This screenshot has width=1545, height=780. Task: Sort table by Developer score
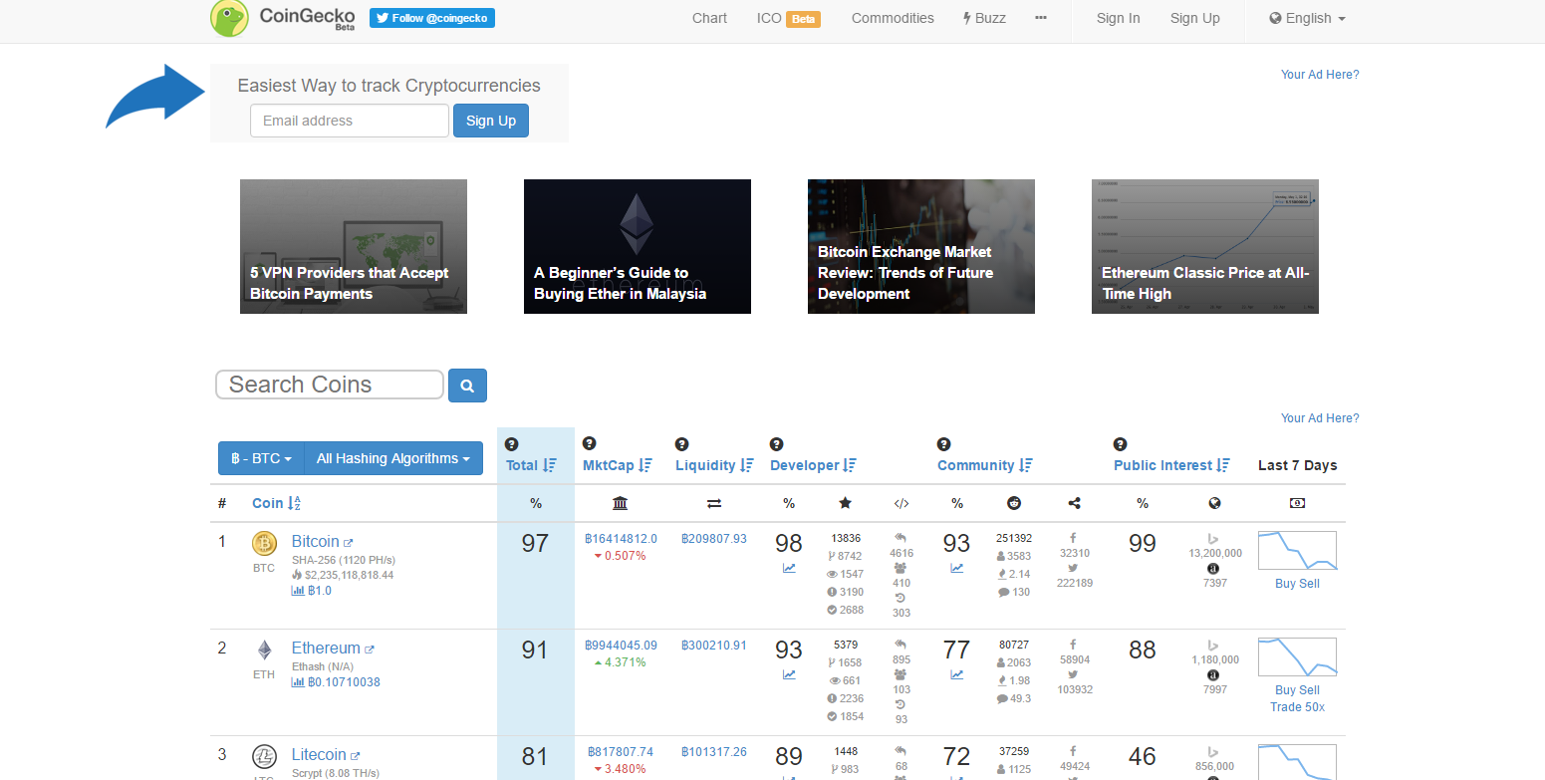click(813, 465)
